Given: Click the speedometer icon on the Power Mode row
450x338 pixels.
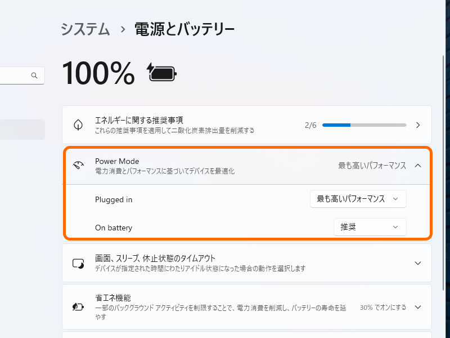Looking at the screenshot, I should [78, 166].
